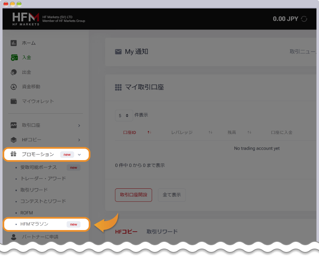
Task: Expand the HFコピー sidebar chevron
Action: [x=79, y=140]
